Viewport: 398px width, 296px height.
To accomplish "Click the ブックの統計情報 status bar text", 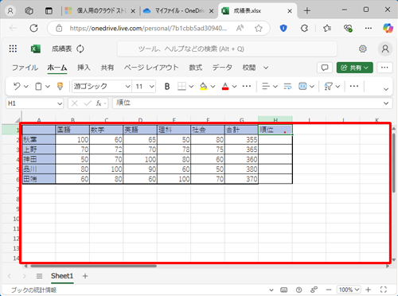I will click(x=33, y=290).
